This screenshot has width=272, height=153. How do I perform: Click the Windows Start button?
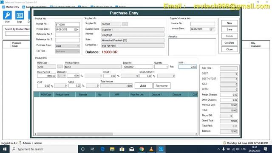click(x=5, y=149)
